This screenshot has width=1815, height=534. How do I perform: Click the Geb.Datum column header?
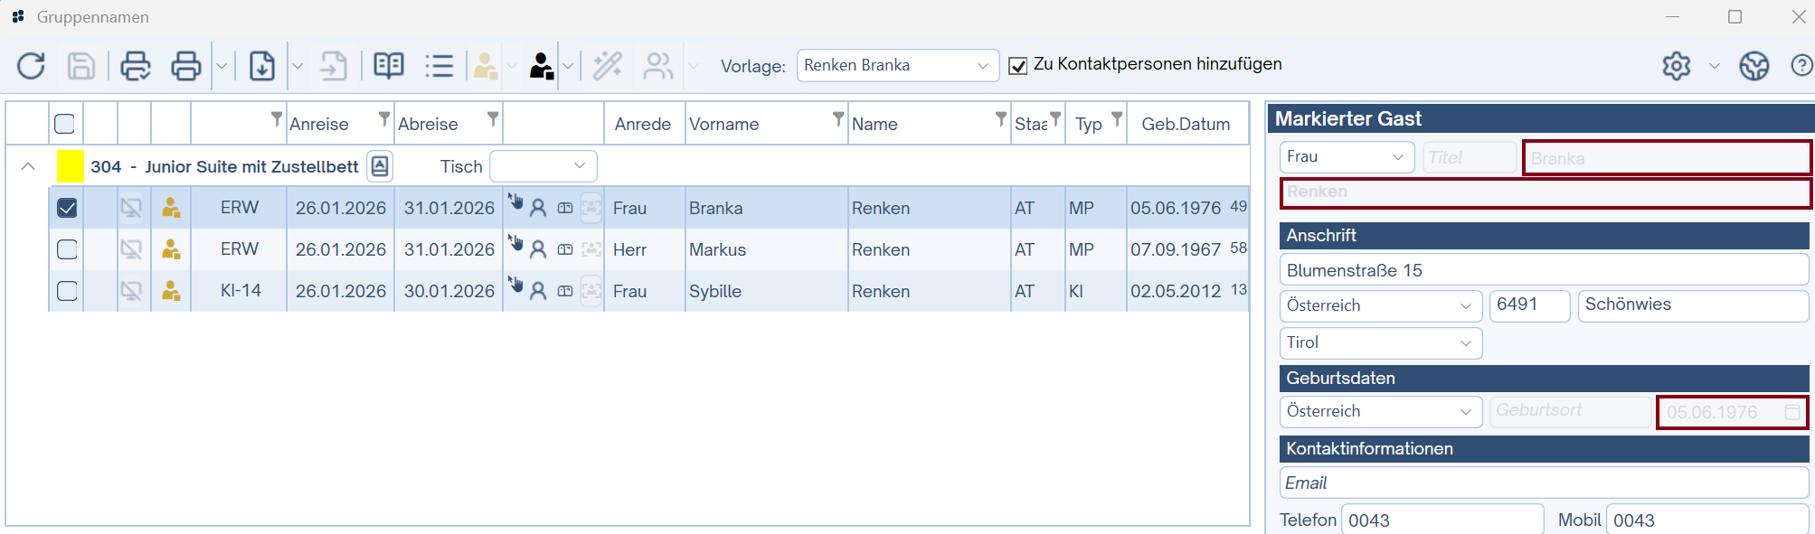pyautogui.click(x=1185, y=124)
